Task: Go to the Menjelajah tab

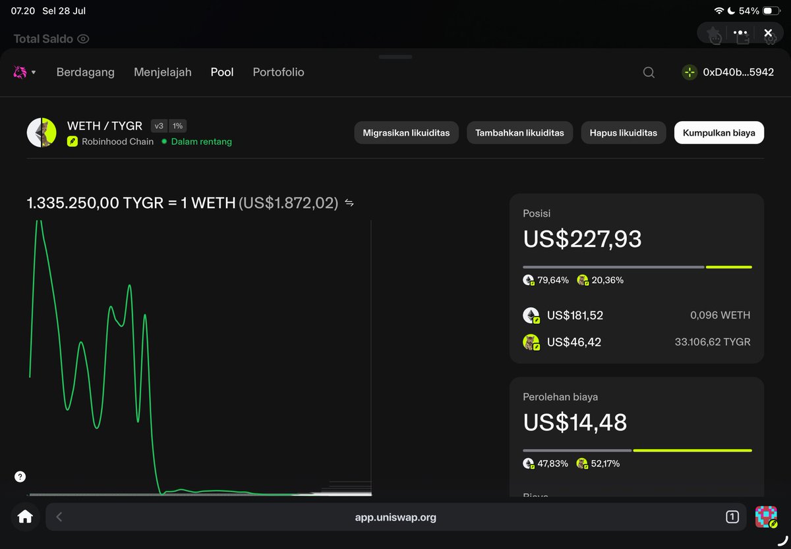Action: point(163,72)
